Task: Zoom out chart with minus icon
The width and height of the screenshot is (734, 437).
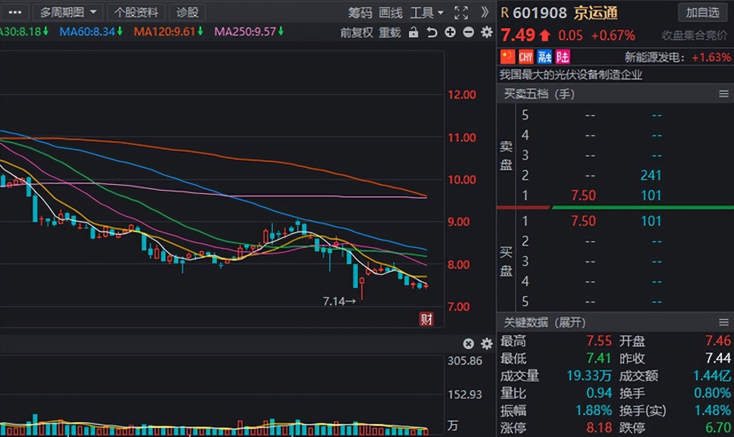Action: pos(468,33)
